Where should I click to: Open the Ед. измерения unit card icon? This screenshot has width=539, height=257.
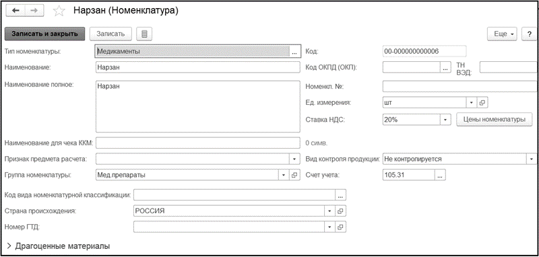(482, 102)
